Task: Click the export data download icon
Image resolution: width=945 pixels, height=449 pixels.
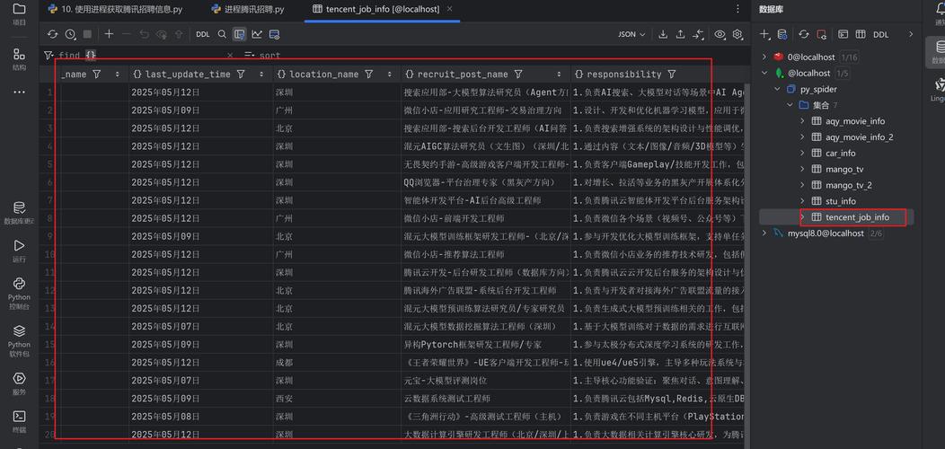Action: point(663,34)
